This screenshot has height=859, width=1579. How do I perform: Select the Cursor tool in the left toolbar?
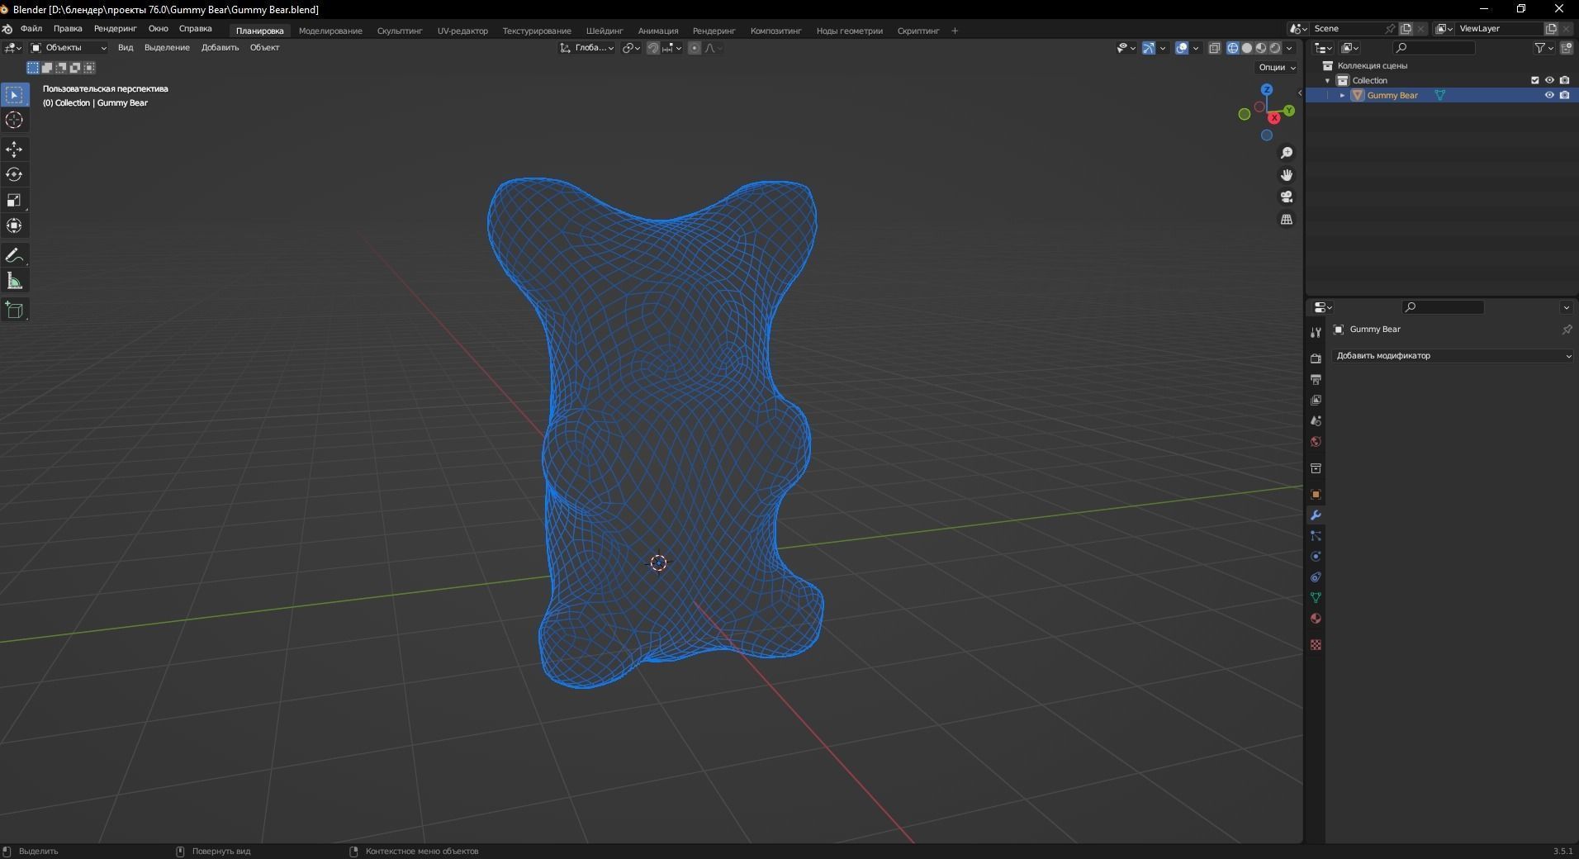pyautogui.click(x=14, y=120)
